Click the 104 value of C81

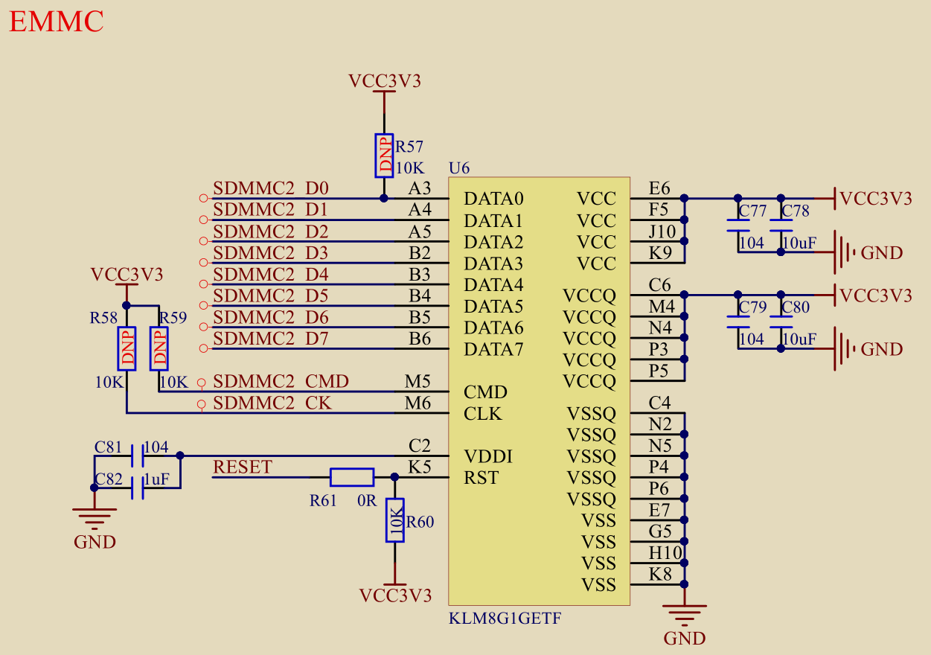coord(156,447)
